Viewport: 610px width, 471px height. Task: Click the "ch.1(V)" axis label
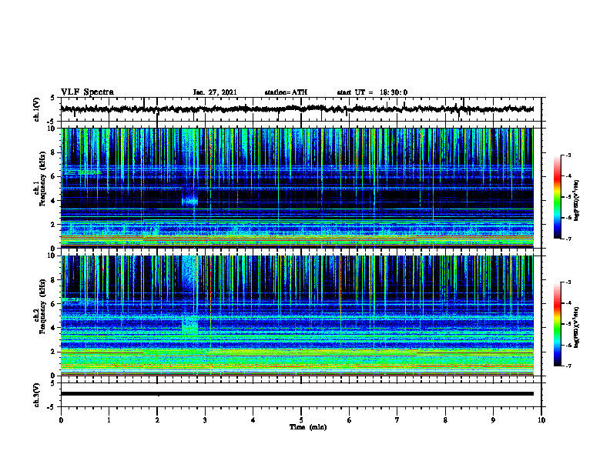point(37,109)
